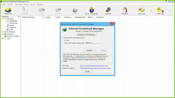Click the Cerrar button in dialog
175x98 pixels.
click(87, 72)
